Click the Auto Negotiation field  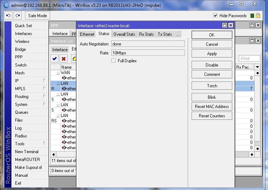pyautogui.click(x=148, y=44)
